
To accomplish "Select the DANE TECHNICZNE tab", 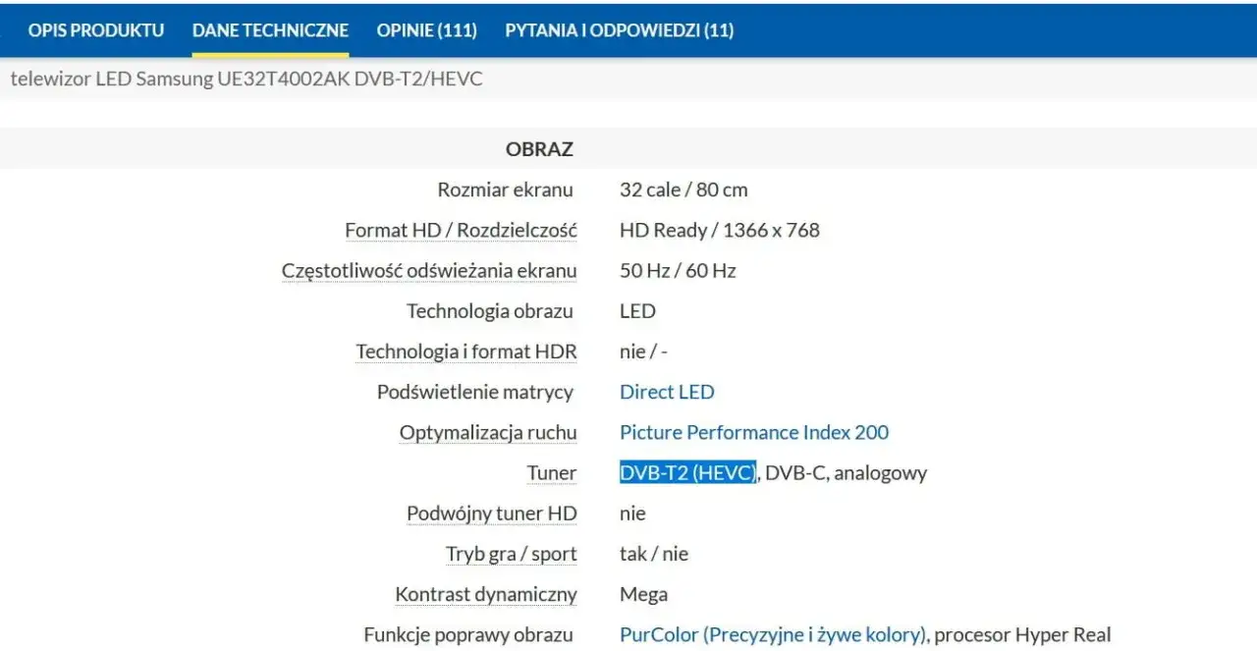I will (x=270, y=30).
